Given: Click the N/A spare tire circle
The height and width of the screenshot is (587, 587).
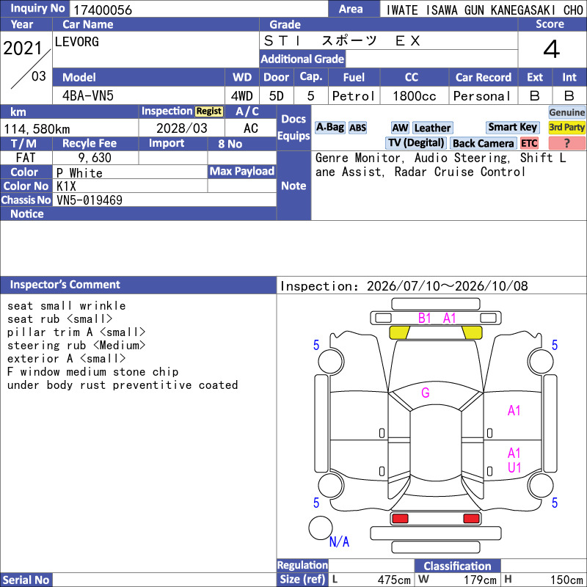Looking at the screenshot, I should pos(321,528).
